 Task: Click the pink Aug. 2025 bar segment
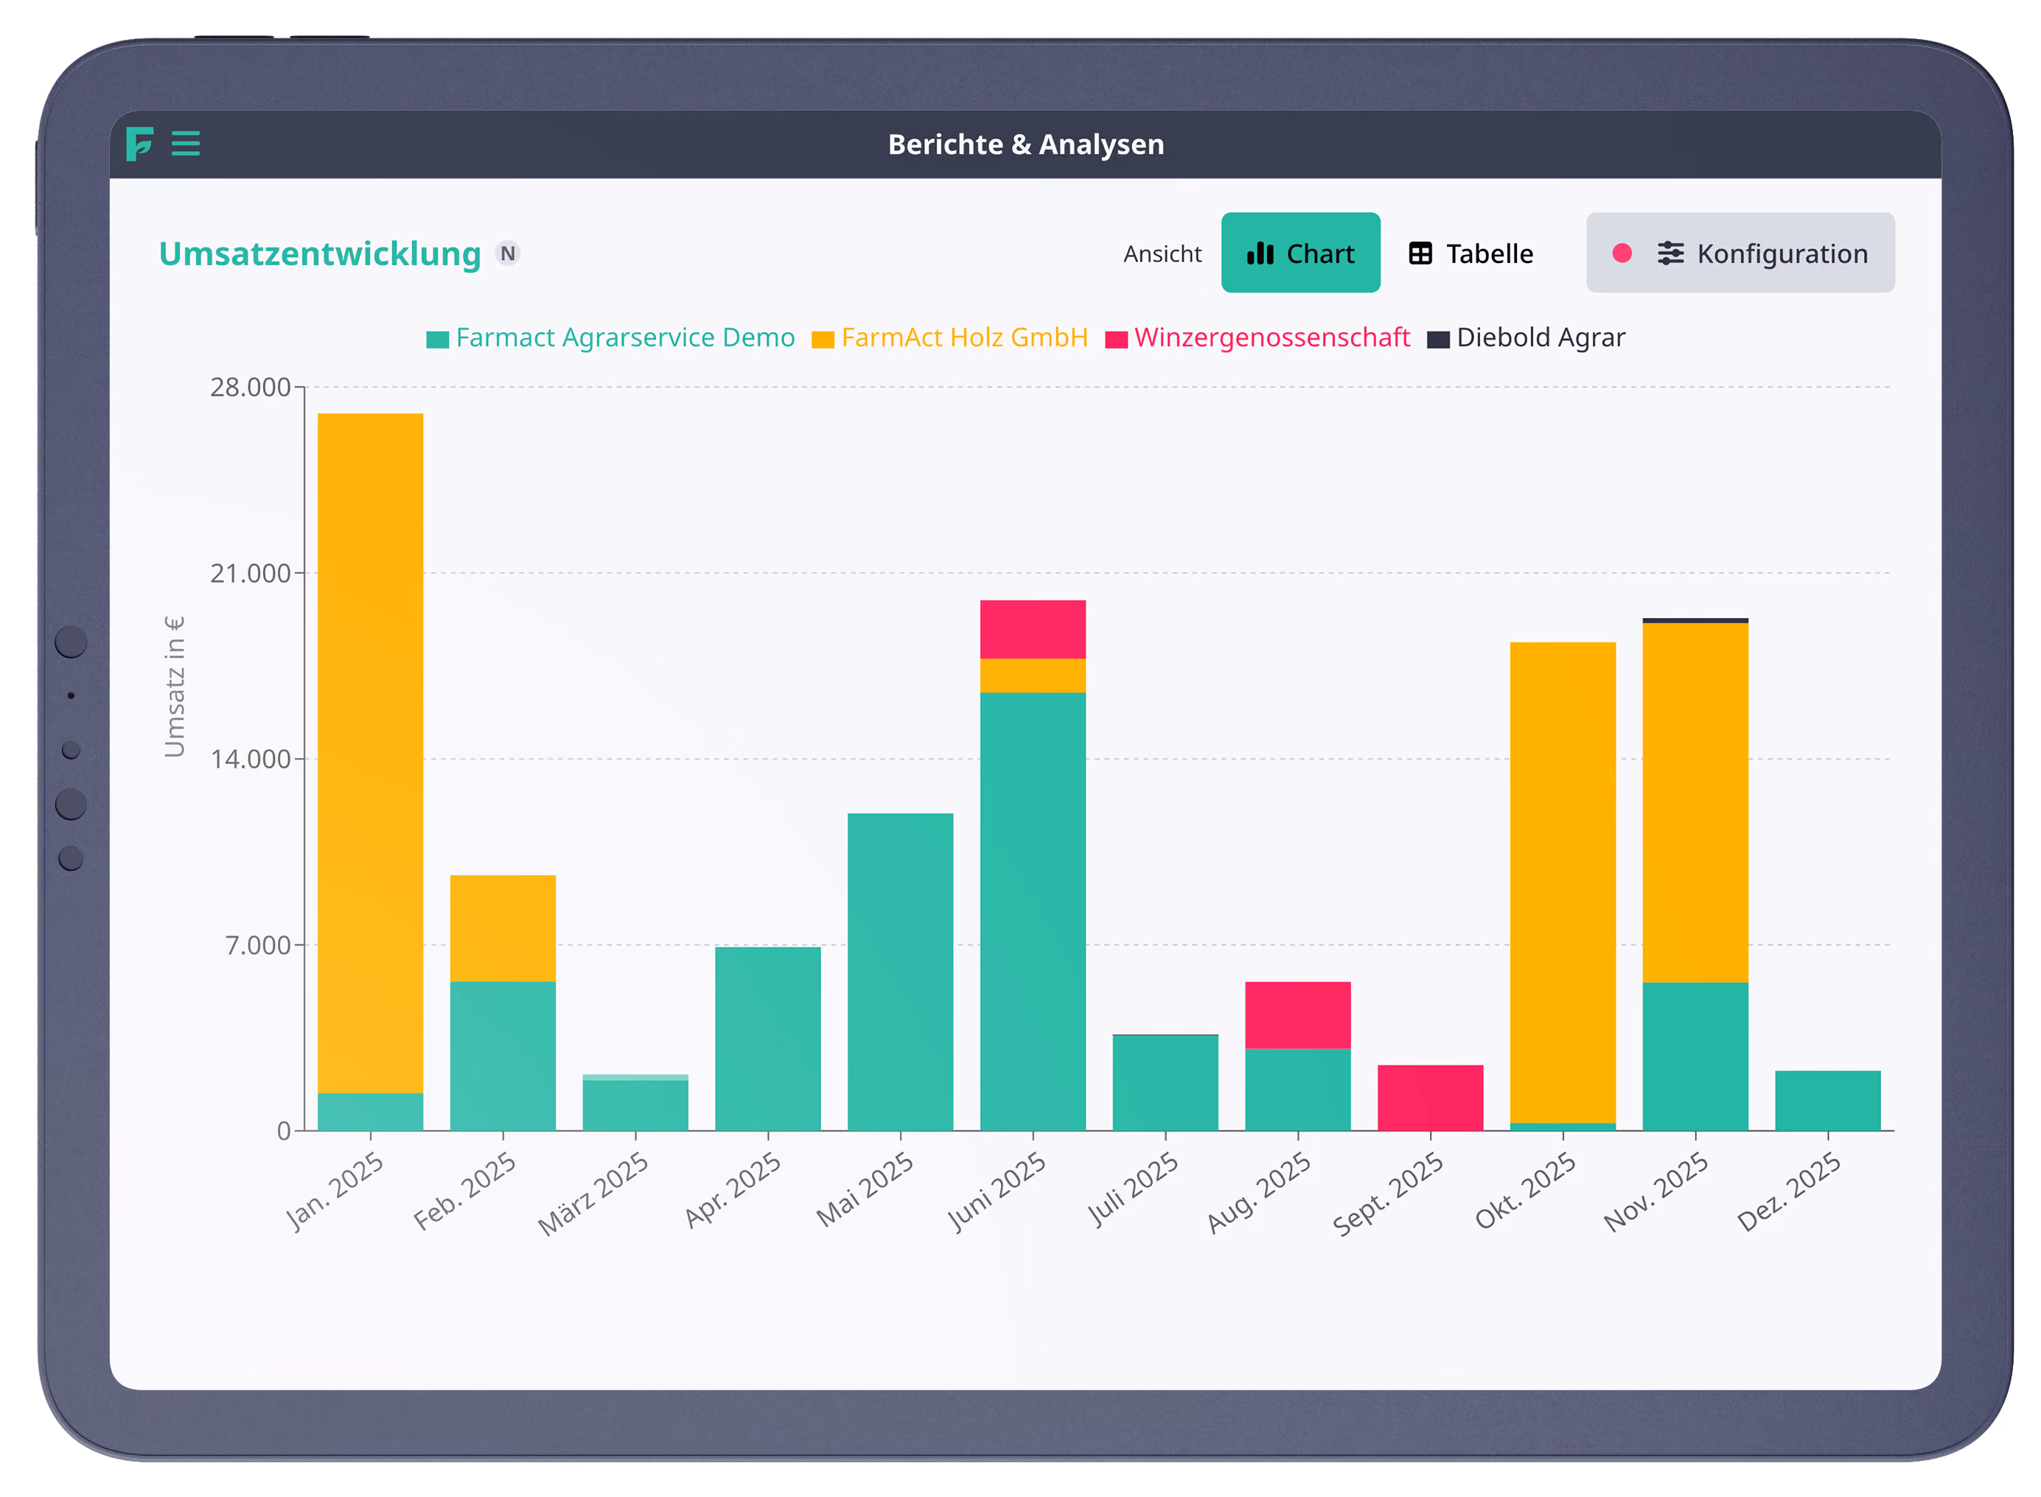1297,1015
